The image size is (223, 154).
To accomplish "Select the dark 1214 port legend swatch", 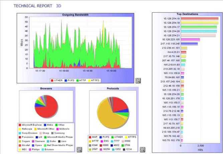I will (124, 149).
